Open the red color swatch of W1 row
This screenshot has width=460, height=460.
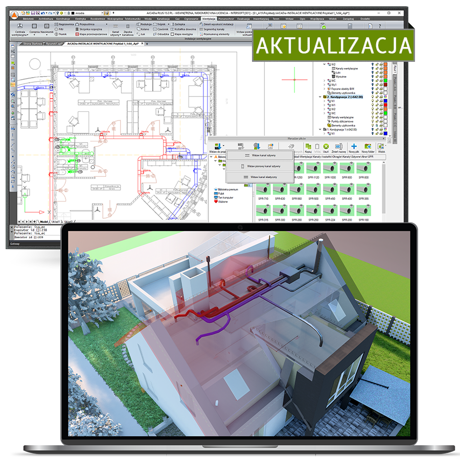(385, 105)
